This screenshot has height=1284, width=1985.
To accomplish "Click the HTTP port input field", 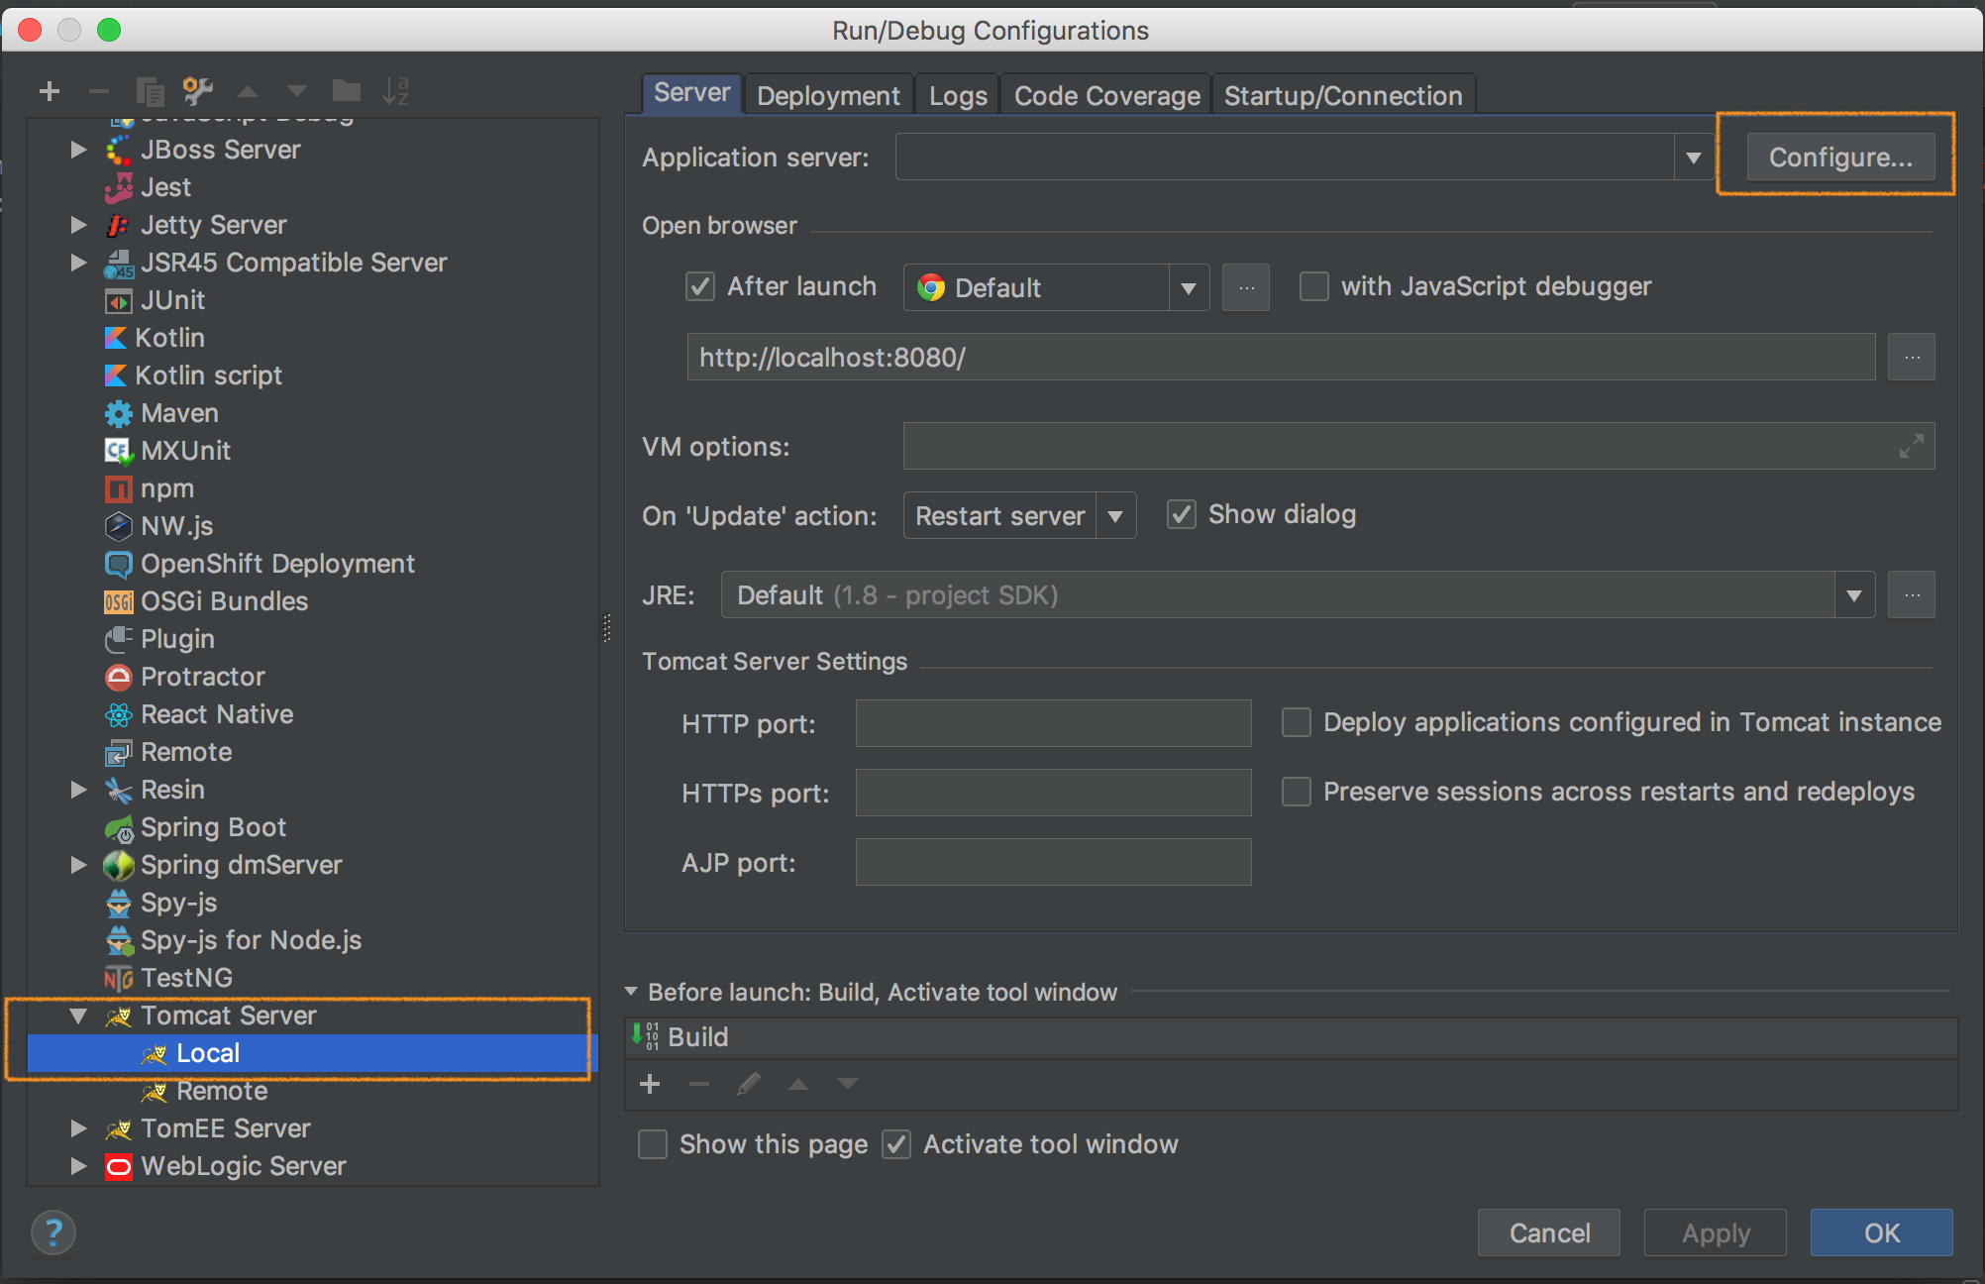I will 1054,723.
